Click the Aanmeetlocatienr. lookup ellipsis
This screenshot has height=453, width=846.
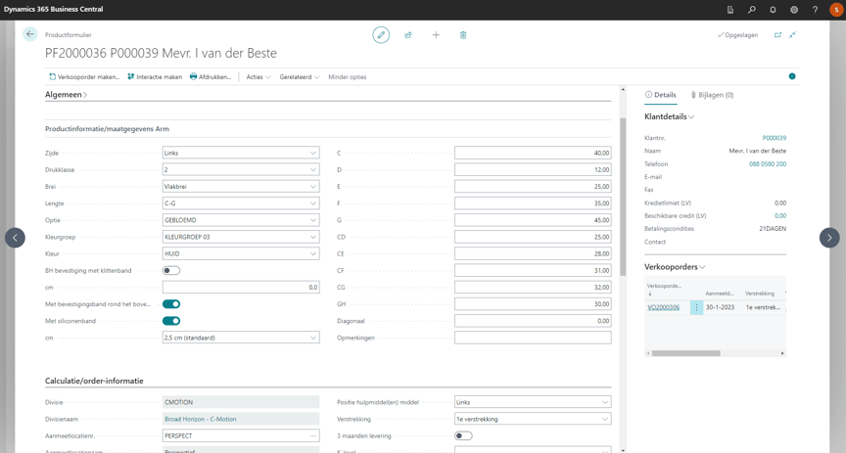[x=313, y=435]
